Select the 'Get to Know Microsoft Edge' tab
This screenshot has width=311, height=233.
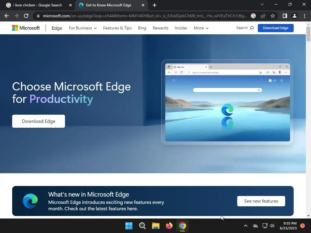111,5
